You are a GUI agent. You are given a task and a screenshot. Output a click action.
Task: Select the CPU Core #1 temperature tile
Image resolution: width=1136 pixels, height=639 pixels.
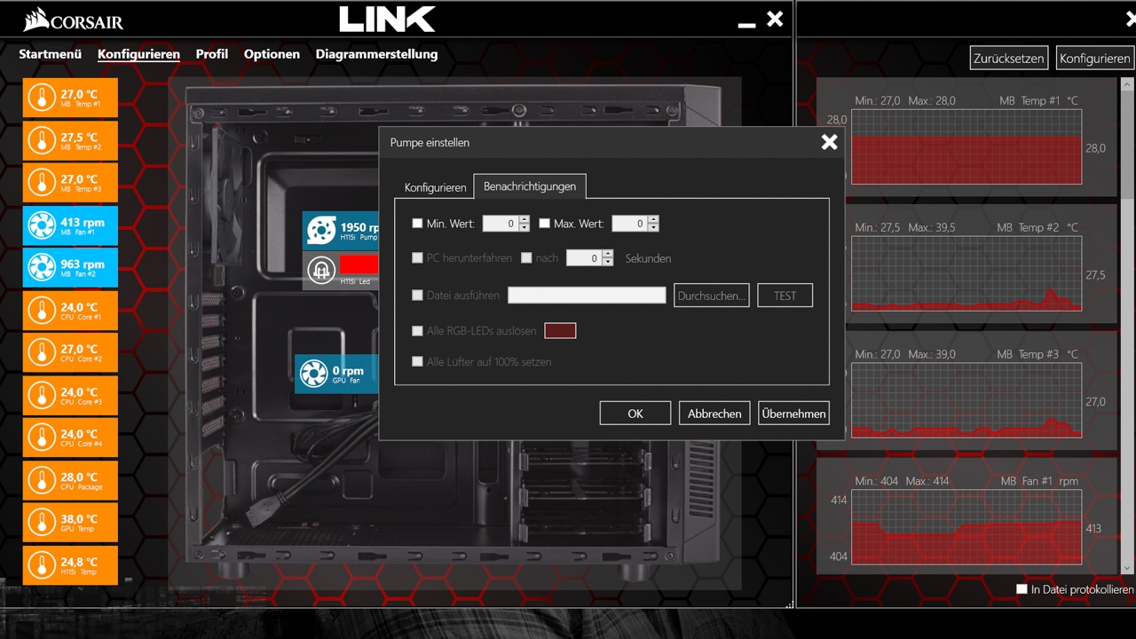click(70, 311)
